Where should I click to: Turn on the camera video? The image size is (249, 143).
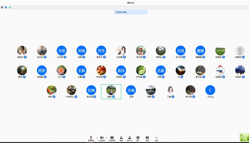coord(102,138)
